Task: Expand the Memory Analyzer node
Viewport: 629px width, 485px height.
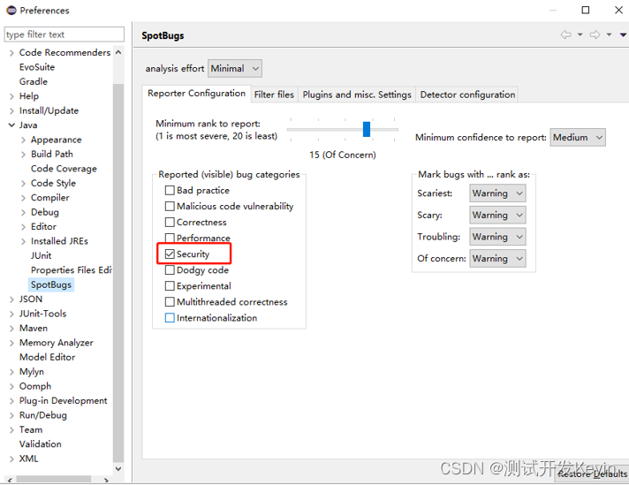Action: pyautogui.click(x=11, y=343)
